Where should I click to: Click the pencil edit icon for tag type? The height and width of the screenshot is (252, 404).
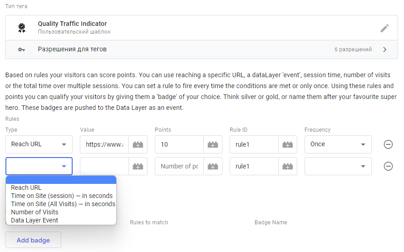pyautogui.click(x=384, y=28)
